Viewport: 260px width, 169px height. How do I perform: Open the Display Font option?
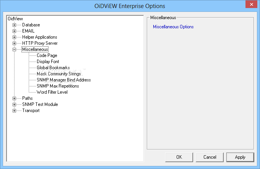pyautogui.click(x=48, y=62)
